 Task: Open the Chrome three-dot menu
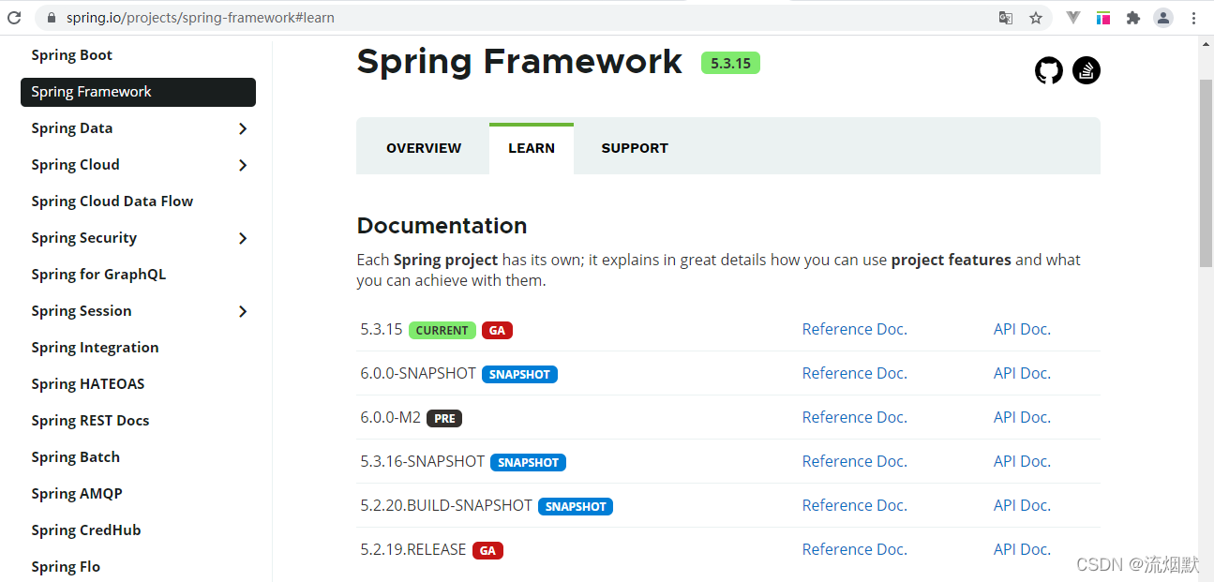(x=1194, y=18)
